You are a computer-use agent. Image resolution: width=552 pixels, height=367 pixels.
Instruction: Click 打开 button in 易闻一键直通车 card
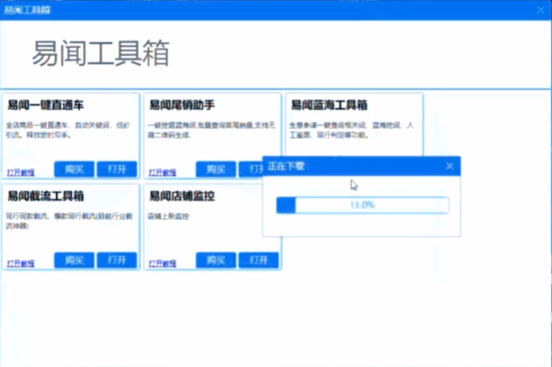[117, 169]
